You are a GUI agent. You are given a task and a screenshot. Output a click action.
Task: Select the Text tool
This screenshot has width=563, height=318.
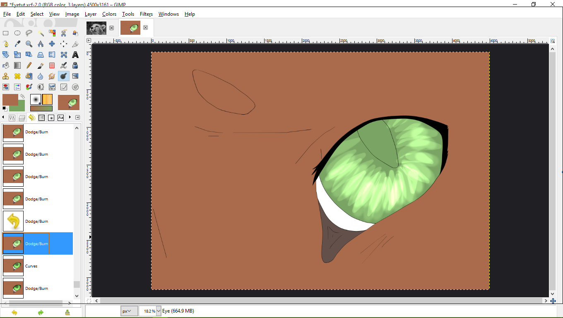(x=75, y=55)
